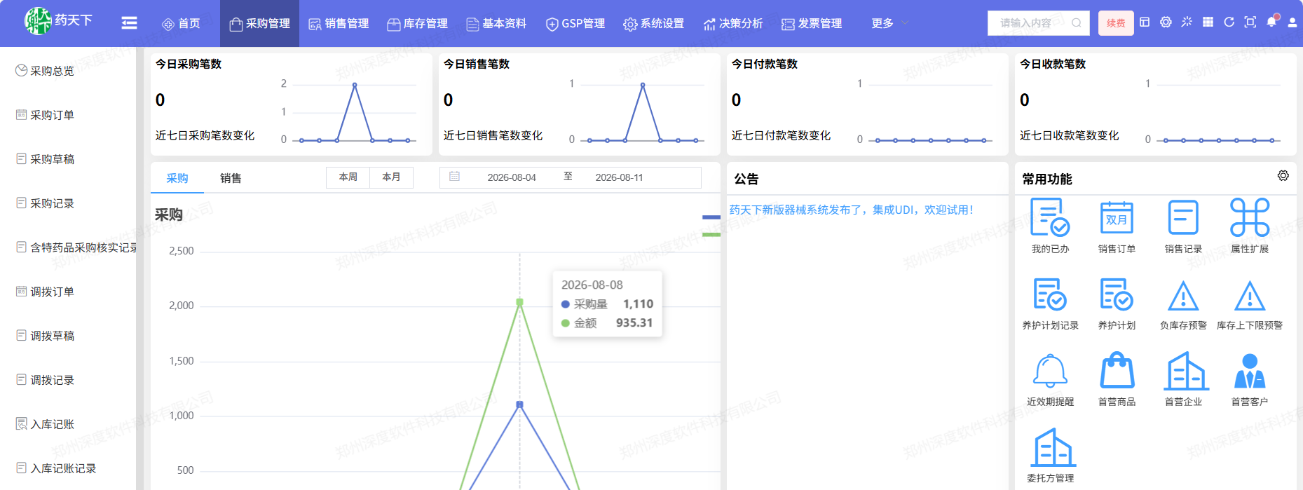Screen dimensions: 1303x490
Task: Click the 药天下 logo
Action: pos(58,21)
